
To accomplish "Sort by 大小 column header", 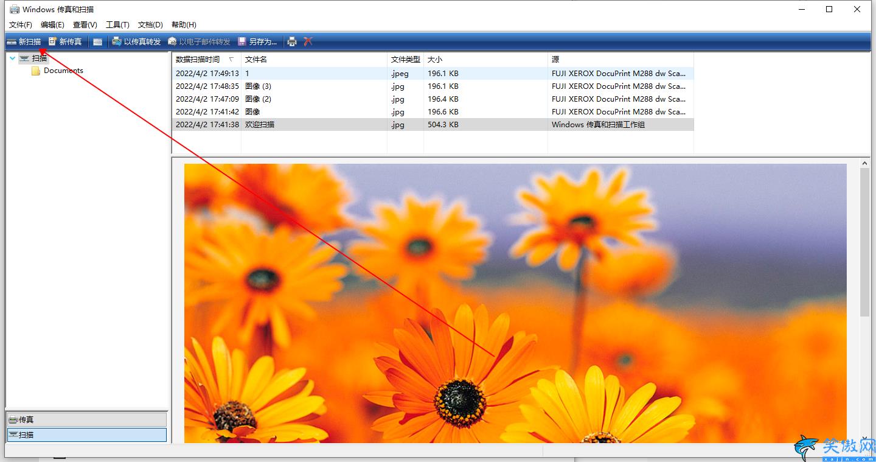I will pos(486,60).
